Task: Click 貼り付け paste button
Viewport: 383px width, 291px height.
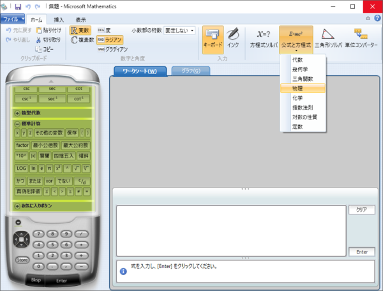Action: coord(49,30)
